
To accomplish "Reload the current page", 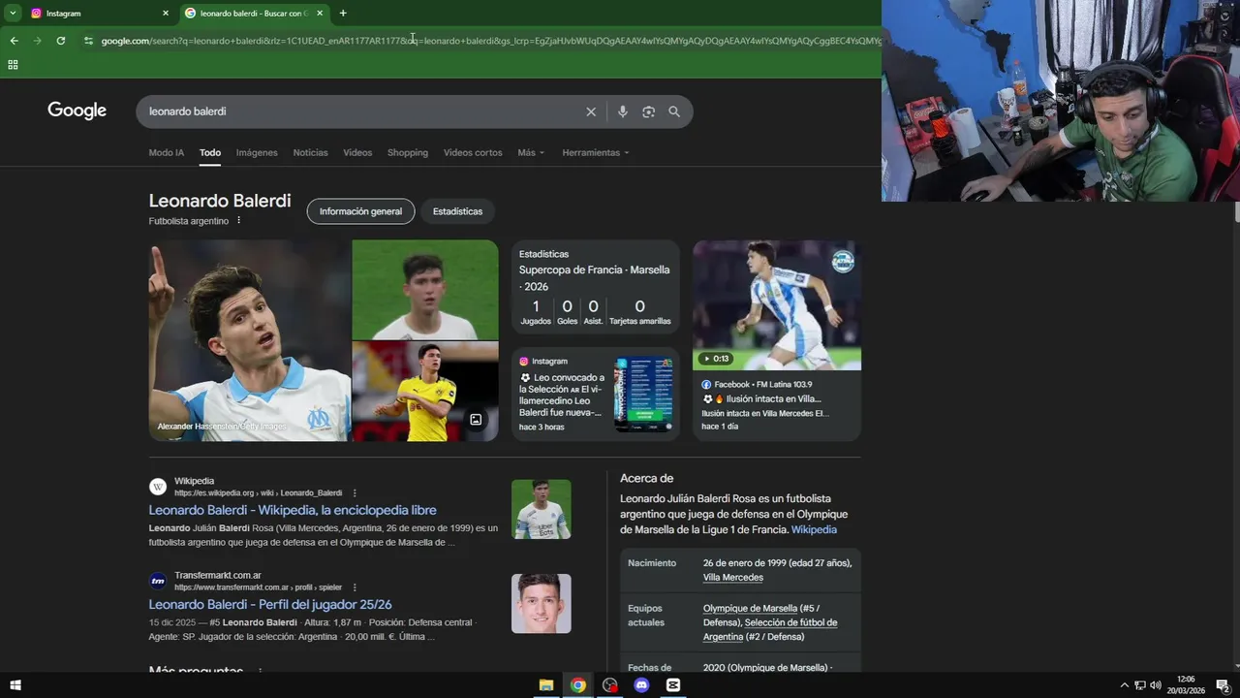I will [61, 41].
